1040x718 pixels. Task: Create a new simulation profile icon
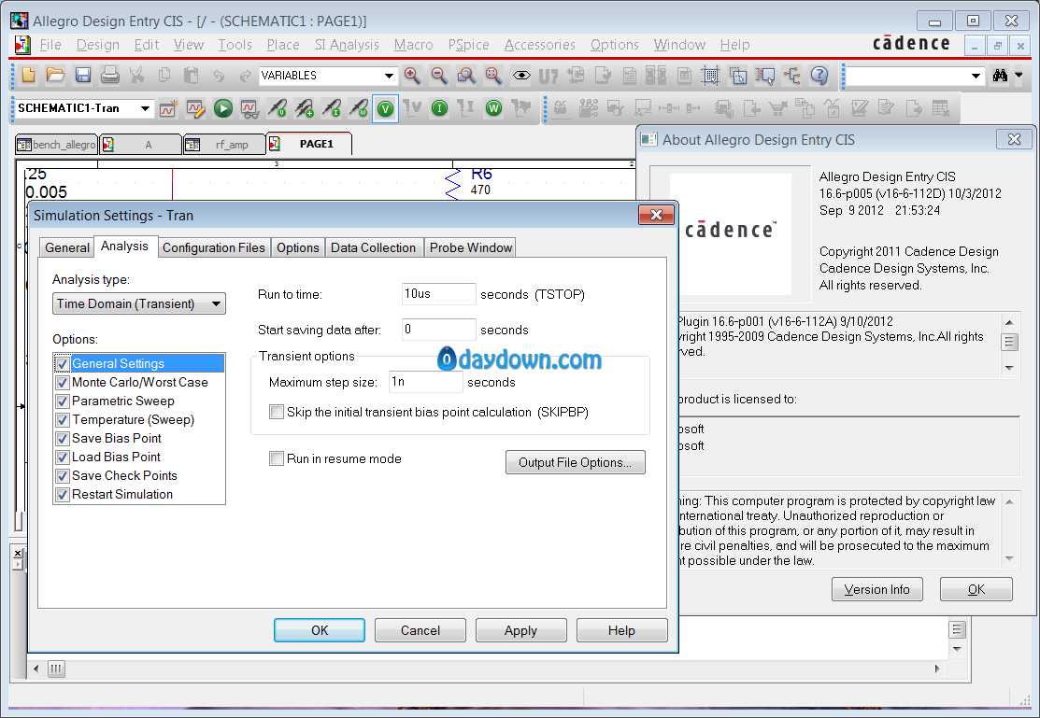click(x=168, y=108)
